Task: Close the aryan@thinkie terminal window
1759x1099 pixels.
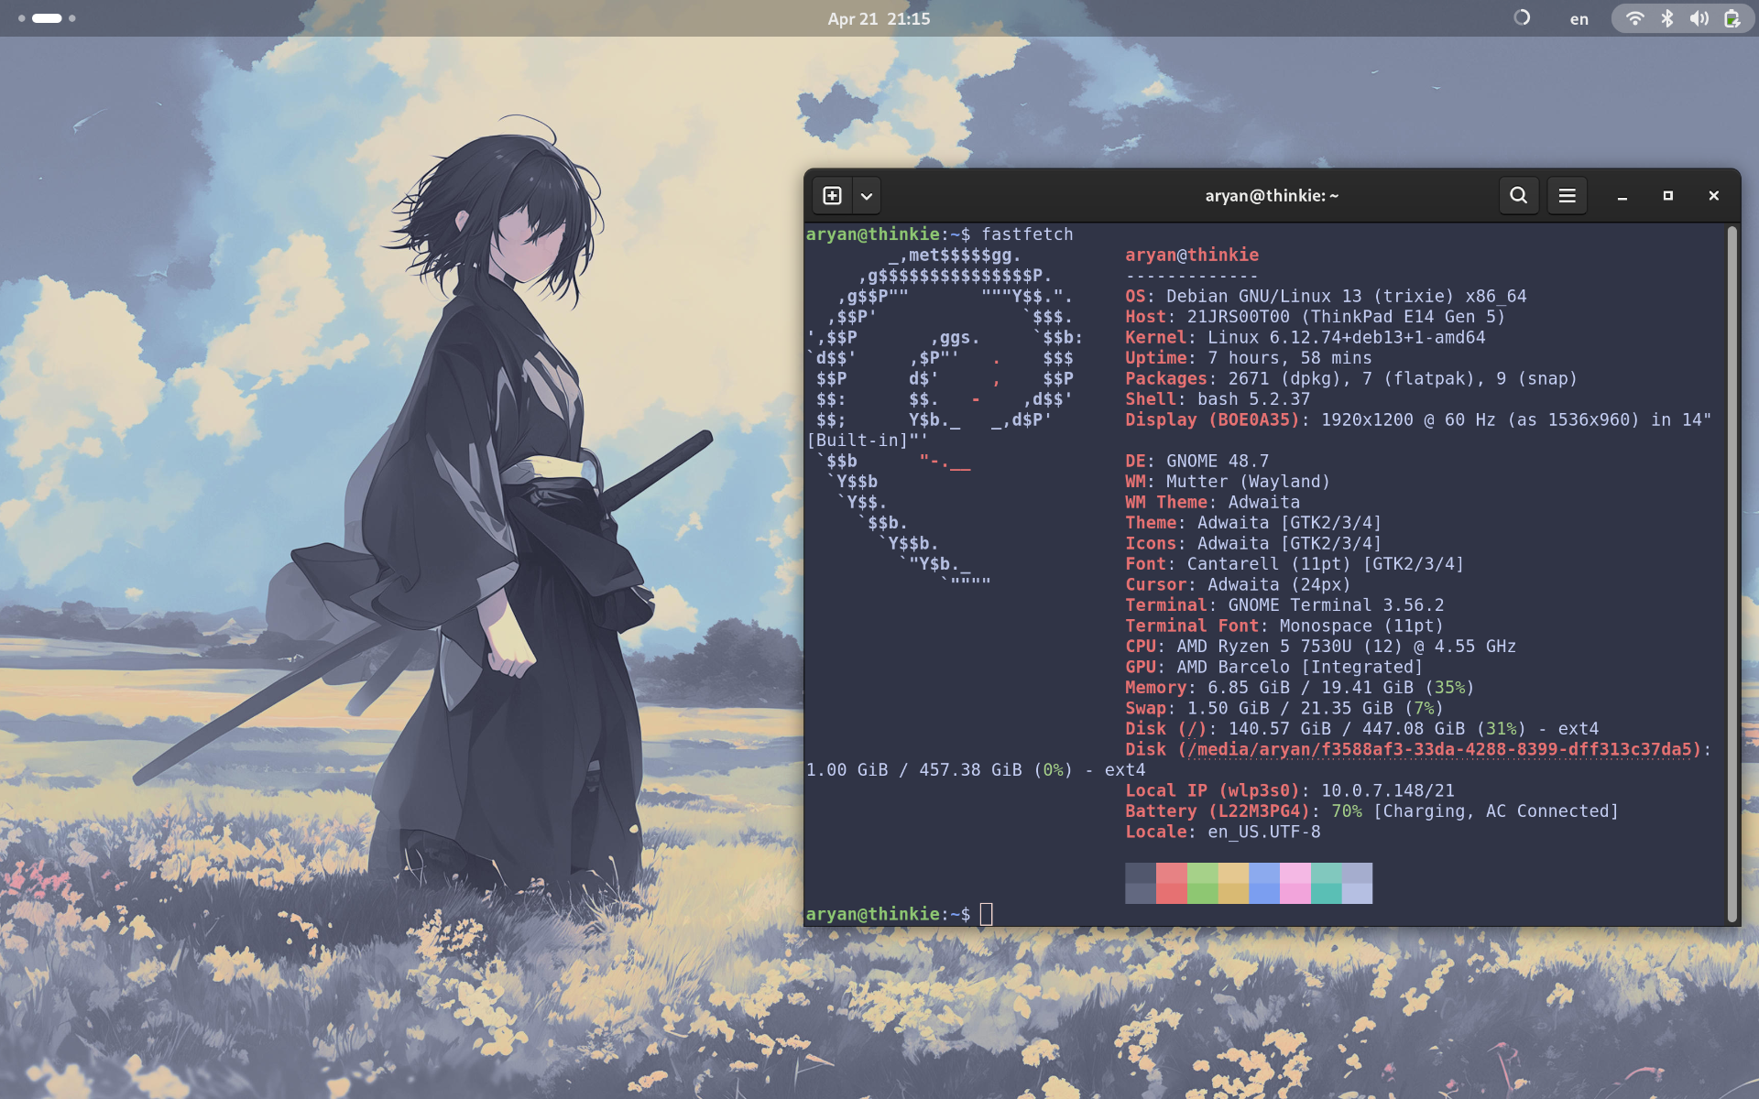Action: tap(1714, 196)
